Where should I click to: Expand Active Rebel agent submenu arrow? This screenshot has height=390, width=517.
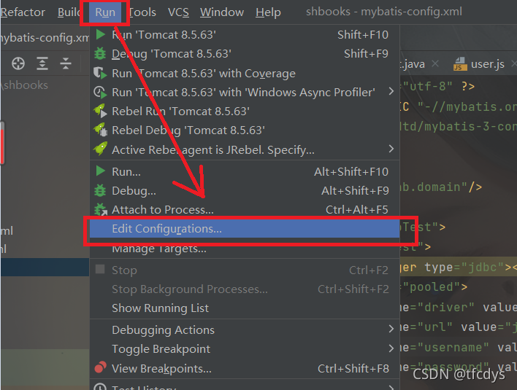pos(391,149)
